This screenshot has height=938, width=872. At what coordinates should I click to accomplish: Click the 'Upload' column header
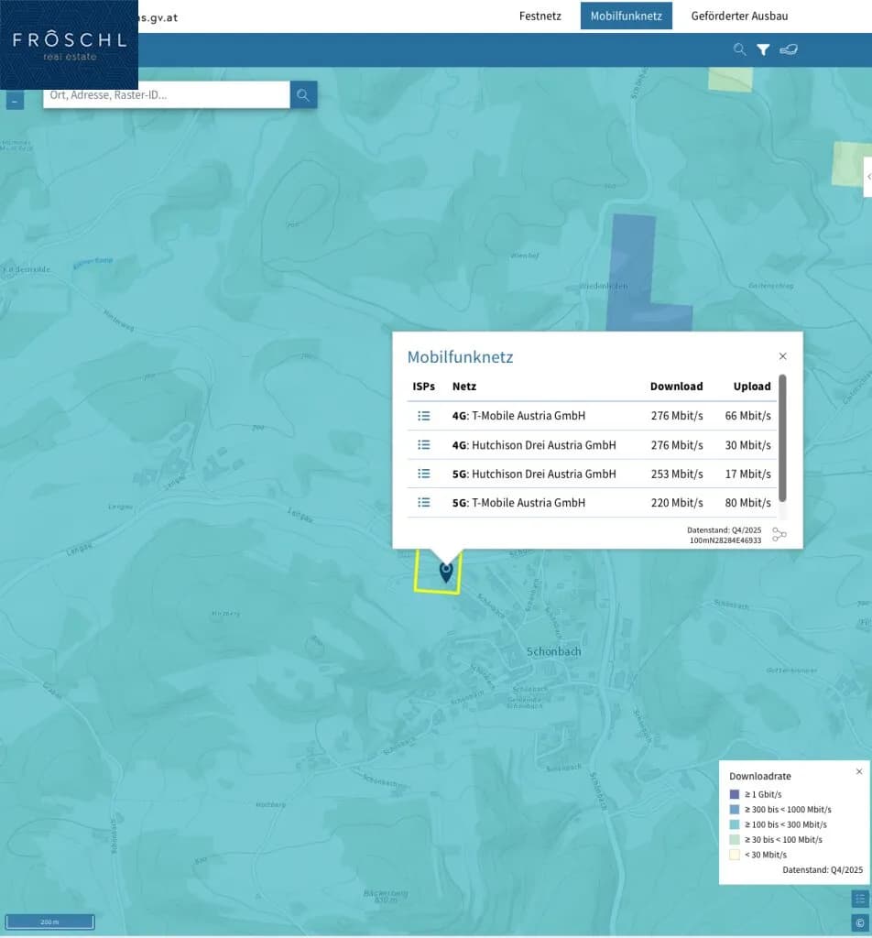coord(752,387)
